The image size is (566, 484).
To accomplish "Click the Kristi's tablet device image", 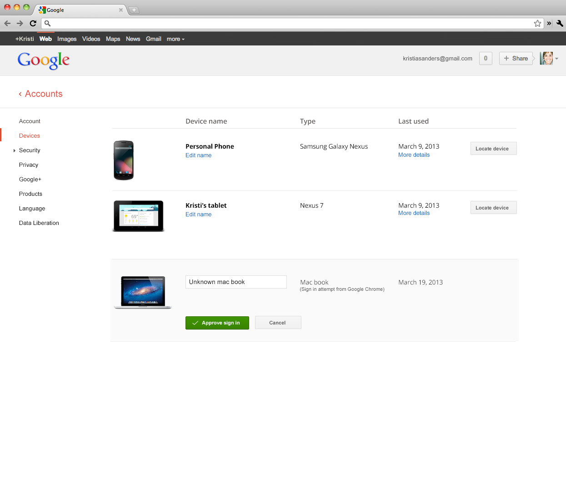I will tap(138, 216).
